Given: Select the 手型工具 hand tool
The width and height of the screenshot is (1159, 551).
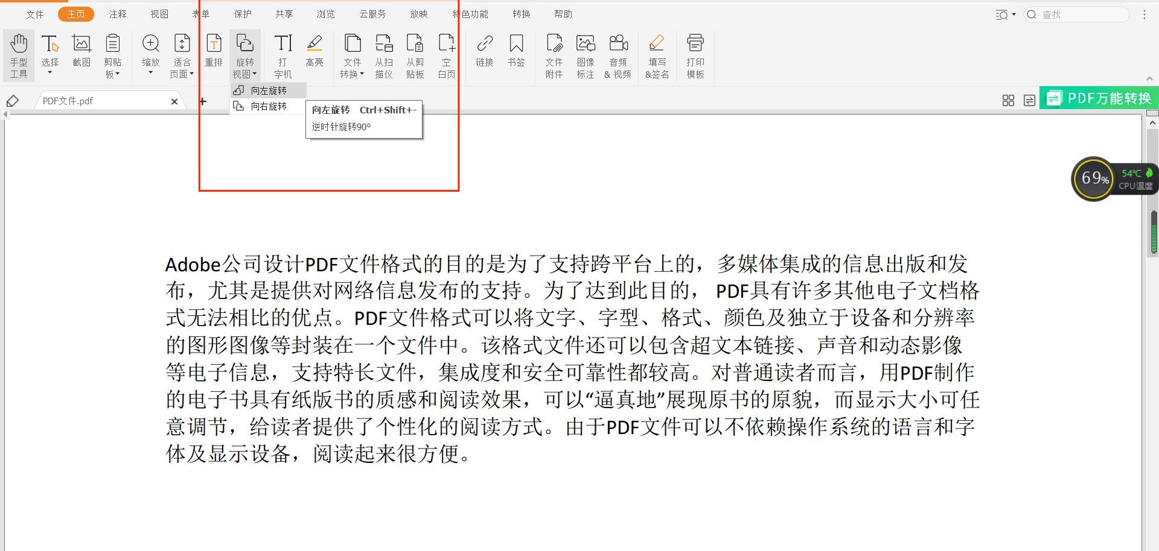Looking at the screenshot, I should (19, 55).
